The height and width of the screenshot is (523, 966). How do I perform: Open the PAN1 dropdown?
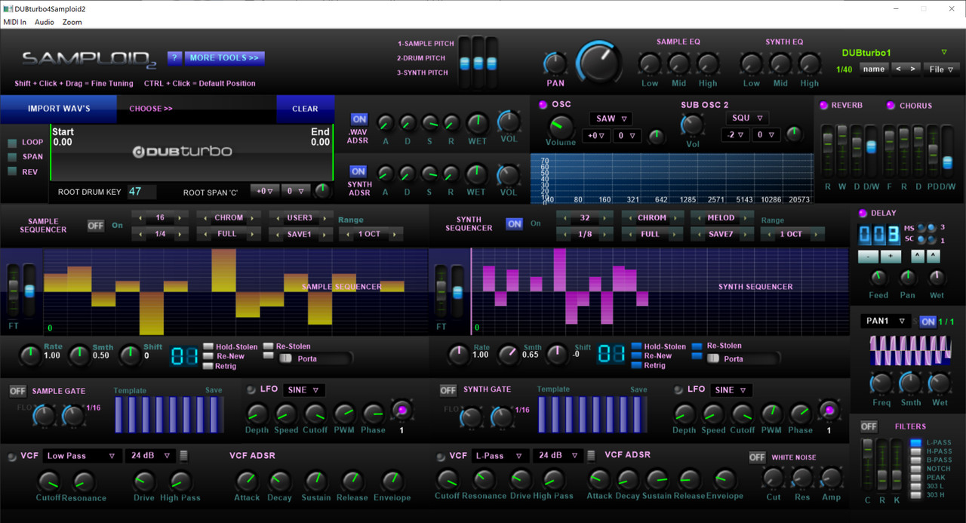pos(885,321)
